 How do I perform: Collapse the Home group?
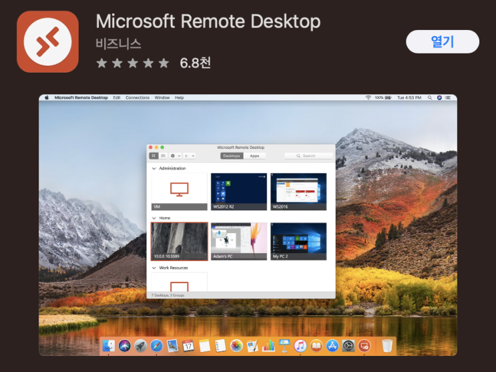(x=154, y=218)
